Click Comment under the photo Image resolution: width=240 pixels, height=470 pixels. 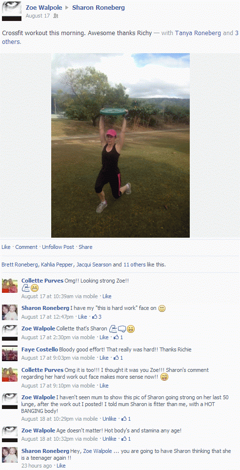[26, 247]
